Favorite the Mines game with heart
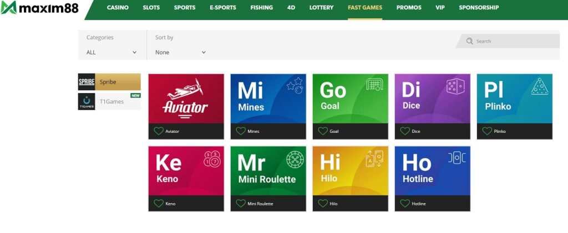 [241, 131]
